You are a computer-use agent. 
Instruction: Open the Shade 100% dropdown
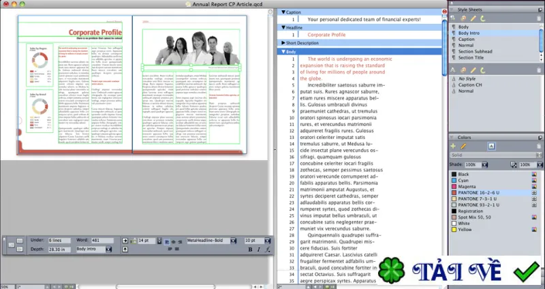[x=484, y=165]
